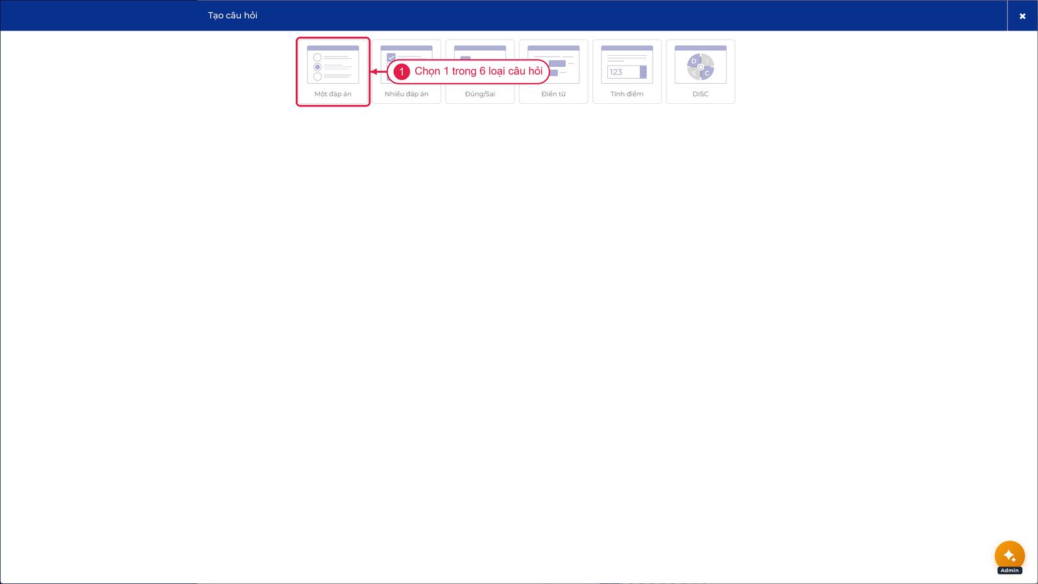Click the 'DISC' text label

click(701, 94)
